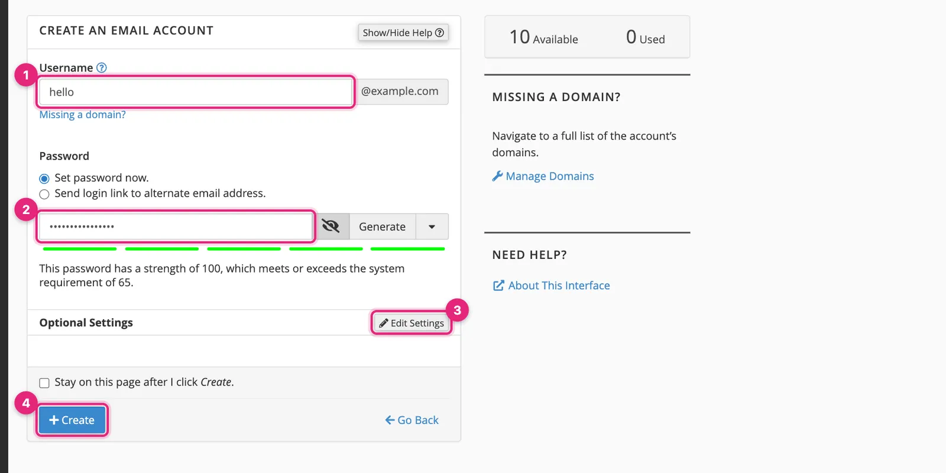Click the 'Create an Email Account' heading
The height and width of the screenshot is (473, 946).
(127, 31)
